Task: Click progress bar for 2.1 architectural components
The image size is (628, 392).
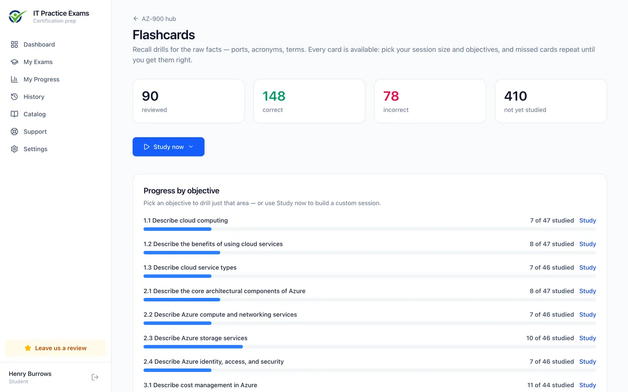Action: pos(370,300)
